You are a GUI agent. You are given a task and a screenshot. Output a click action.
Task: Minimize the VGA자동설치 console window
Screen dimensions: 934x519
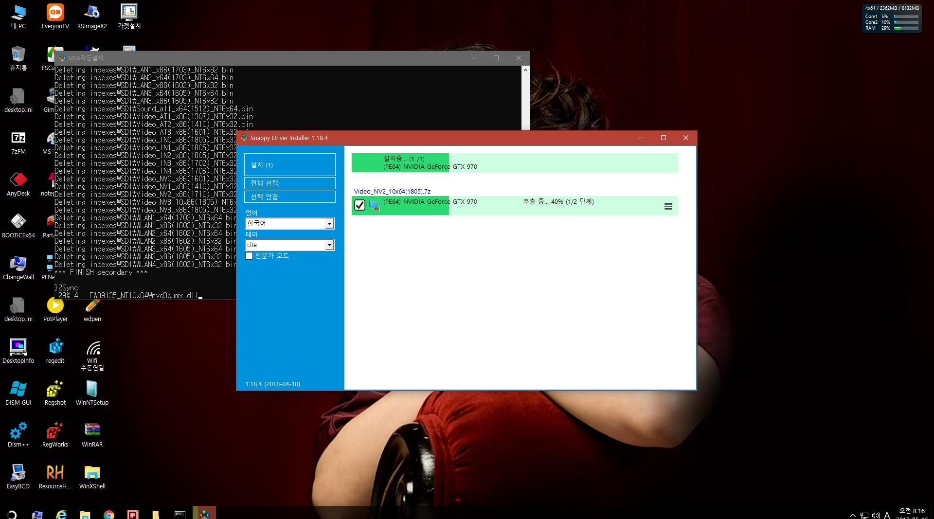[x=474, y=58]
